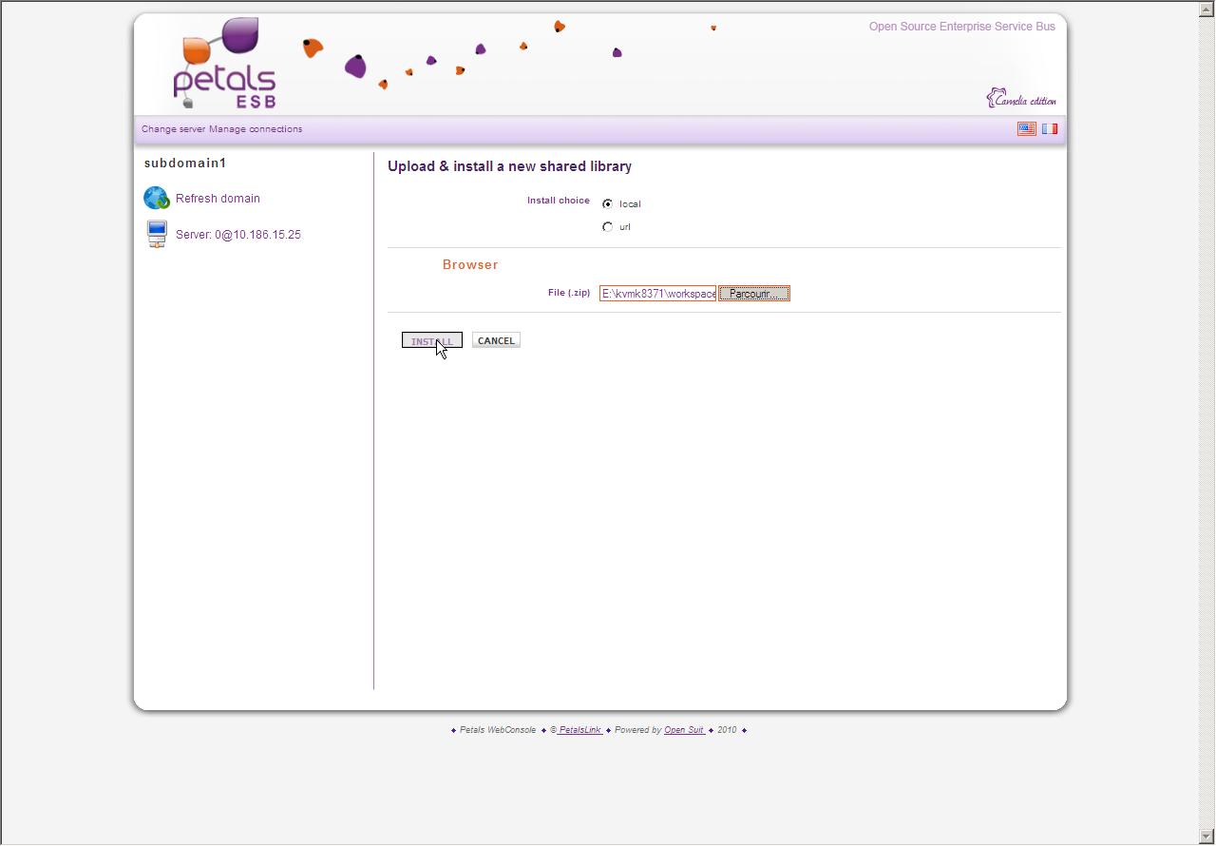
Task: Open the PetalsLink footer link
Action: coord(579,730)
